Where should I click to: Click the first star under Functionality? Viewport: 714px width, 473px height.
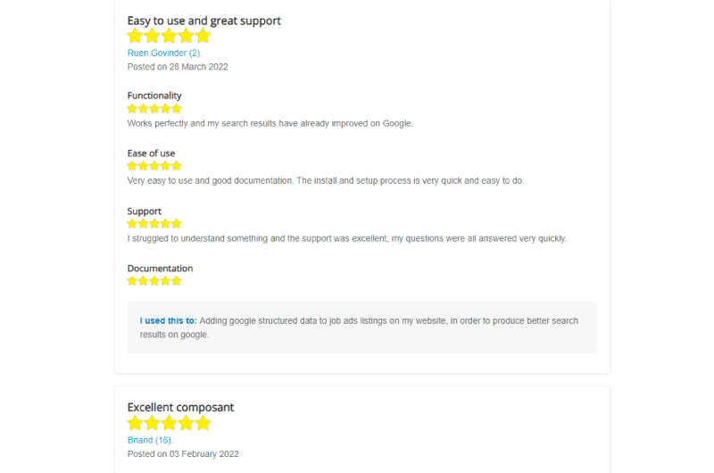click(x=132, y=108)
